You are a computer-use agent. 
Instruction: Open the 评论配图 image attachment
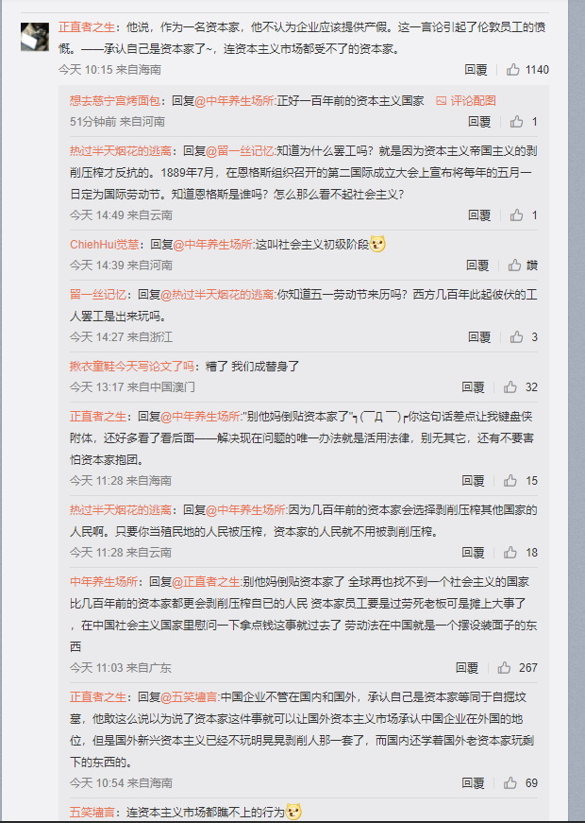(x=466, y=100)
